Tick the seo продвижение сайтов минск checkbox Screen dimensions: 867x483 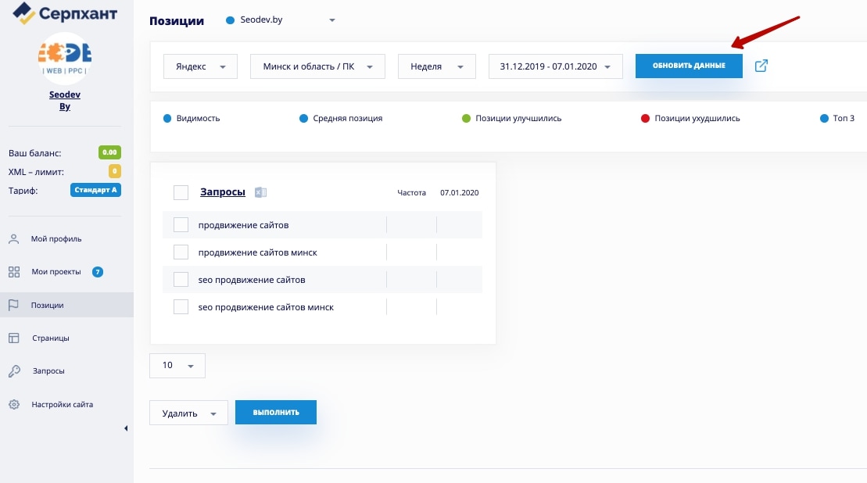(181, 307)
